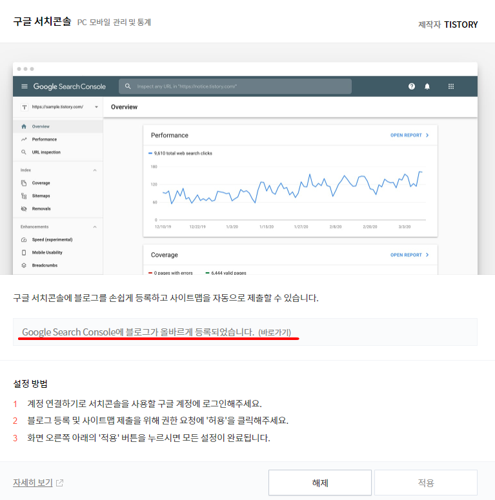
Task: Click the PC 모바일 관리 및 통계 subtitle
Action: (x=114, y=23)
